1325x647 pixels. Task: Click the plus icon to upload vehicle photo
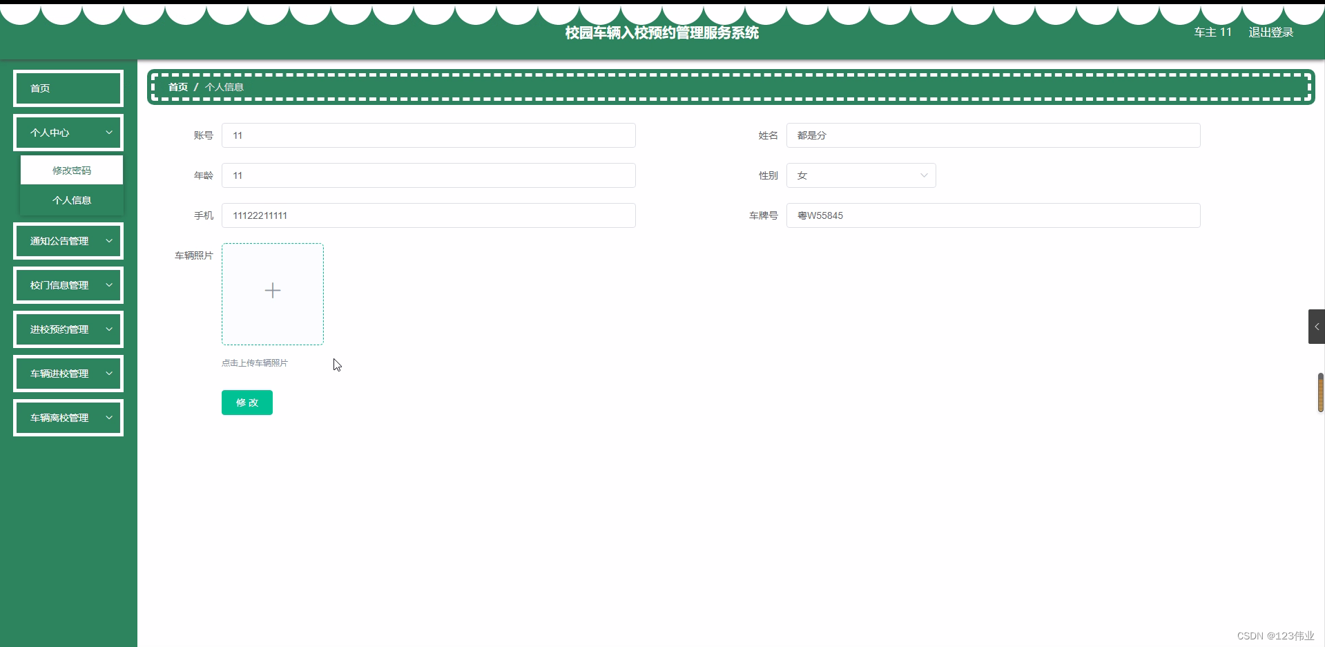tap(272, 290)
